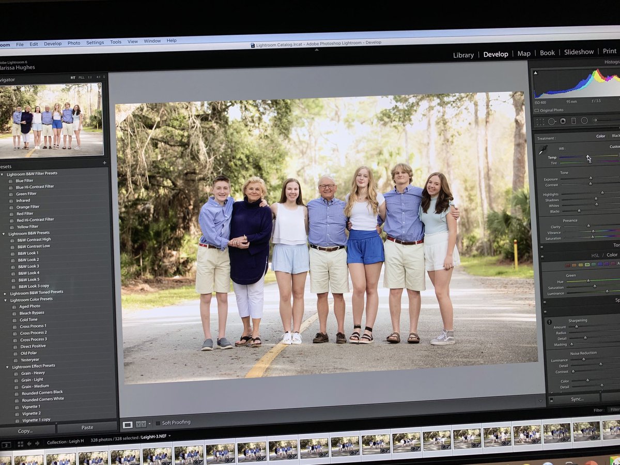Image resolution: width=620 pixels, height=465 pixels.
Task: Set Navigator zoom to FILL
Action: click(82, 78)
